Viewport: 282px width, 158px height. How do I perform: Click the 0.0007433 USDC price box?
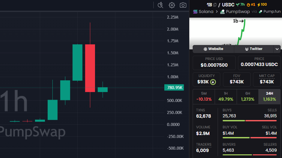[259, 63]
